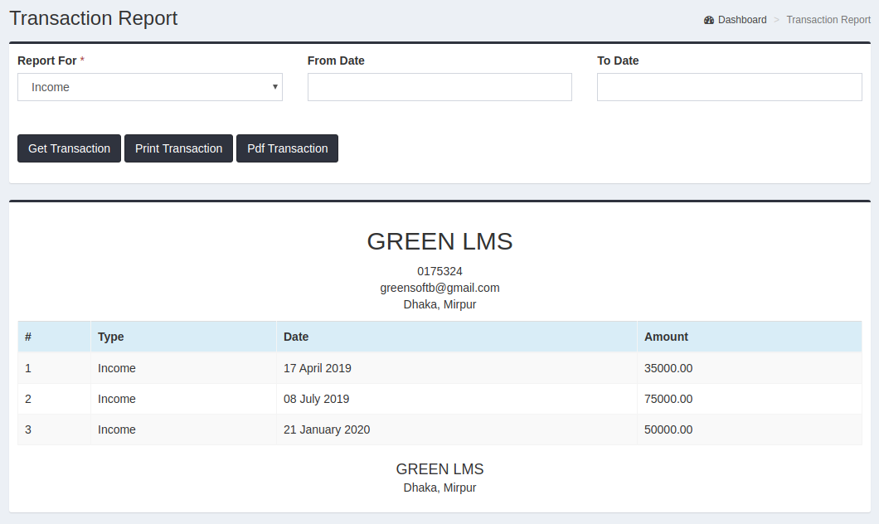Image resolution: width=879 pixels, height=524 pixels.
Task: Click the GREEN LMS heading
Action: [x=439, y=242]
